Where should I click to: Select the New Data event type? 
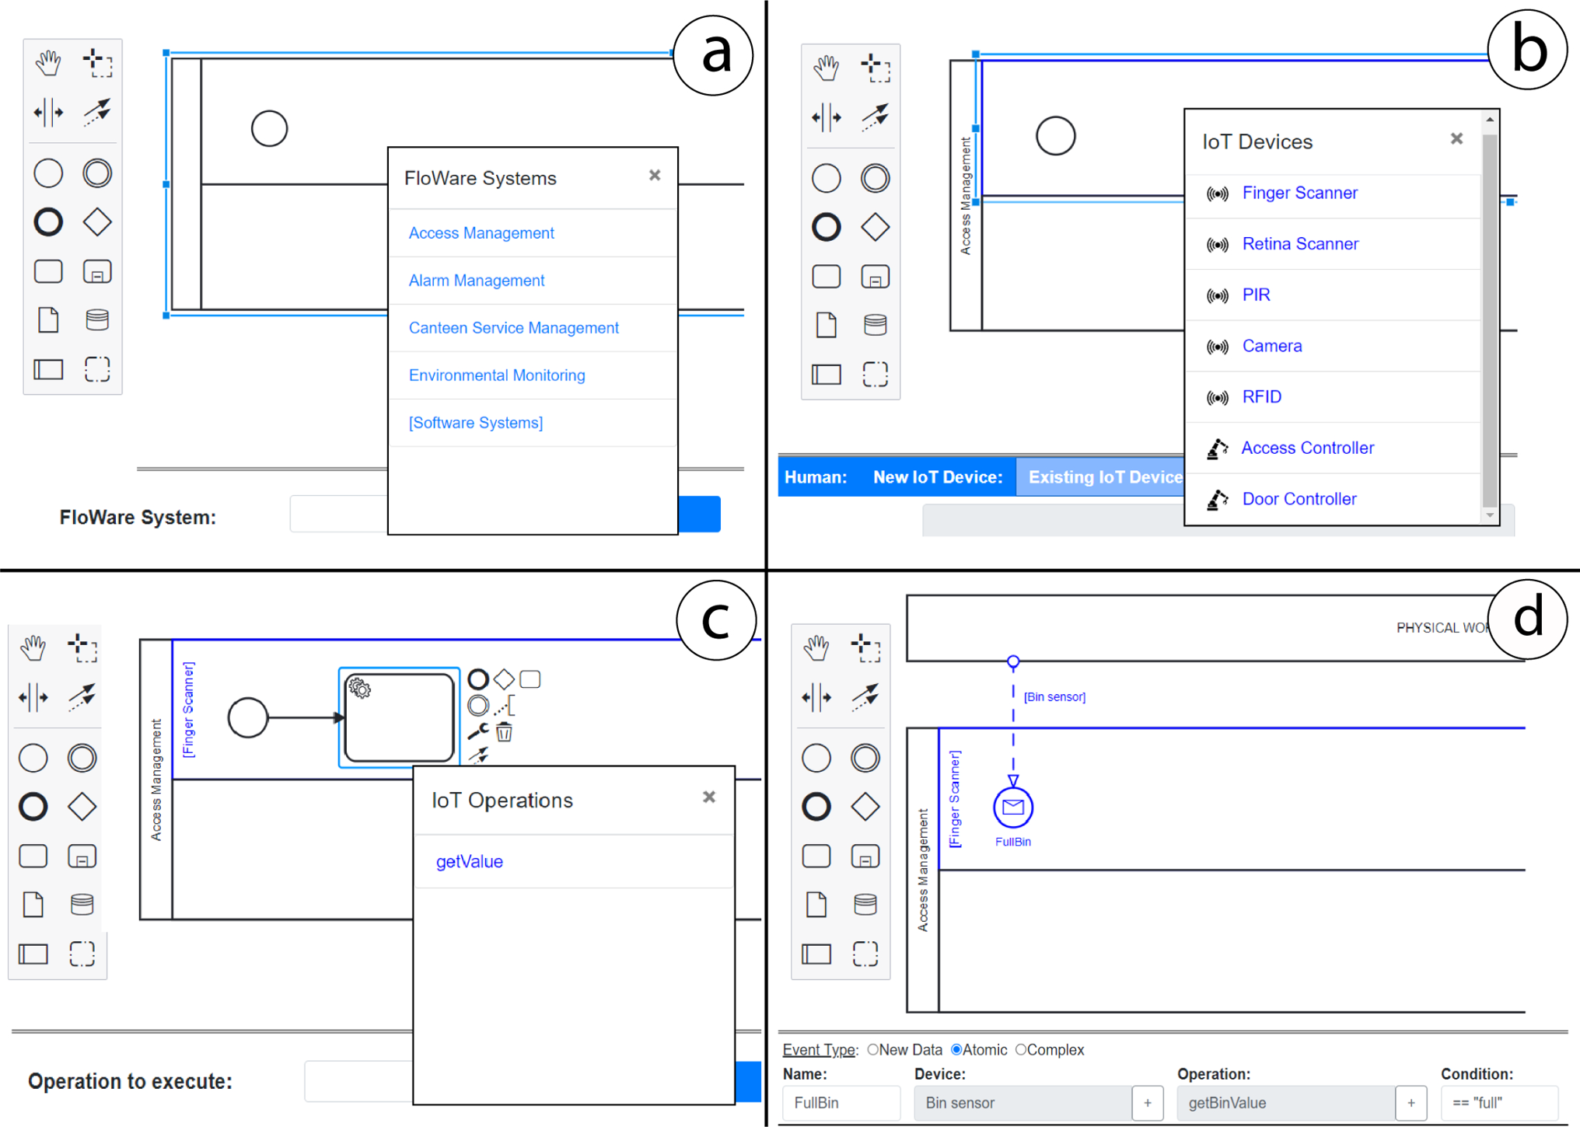click(x=873, y=1049)
